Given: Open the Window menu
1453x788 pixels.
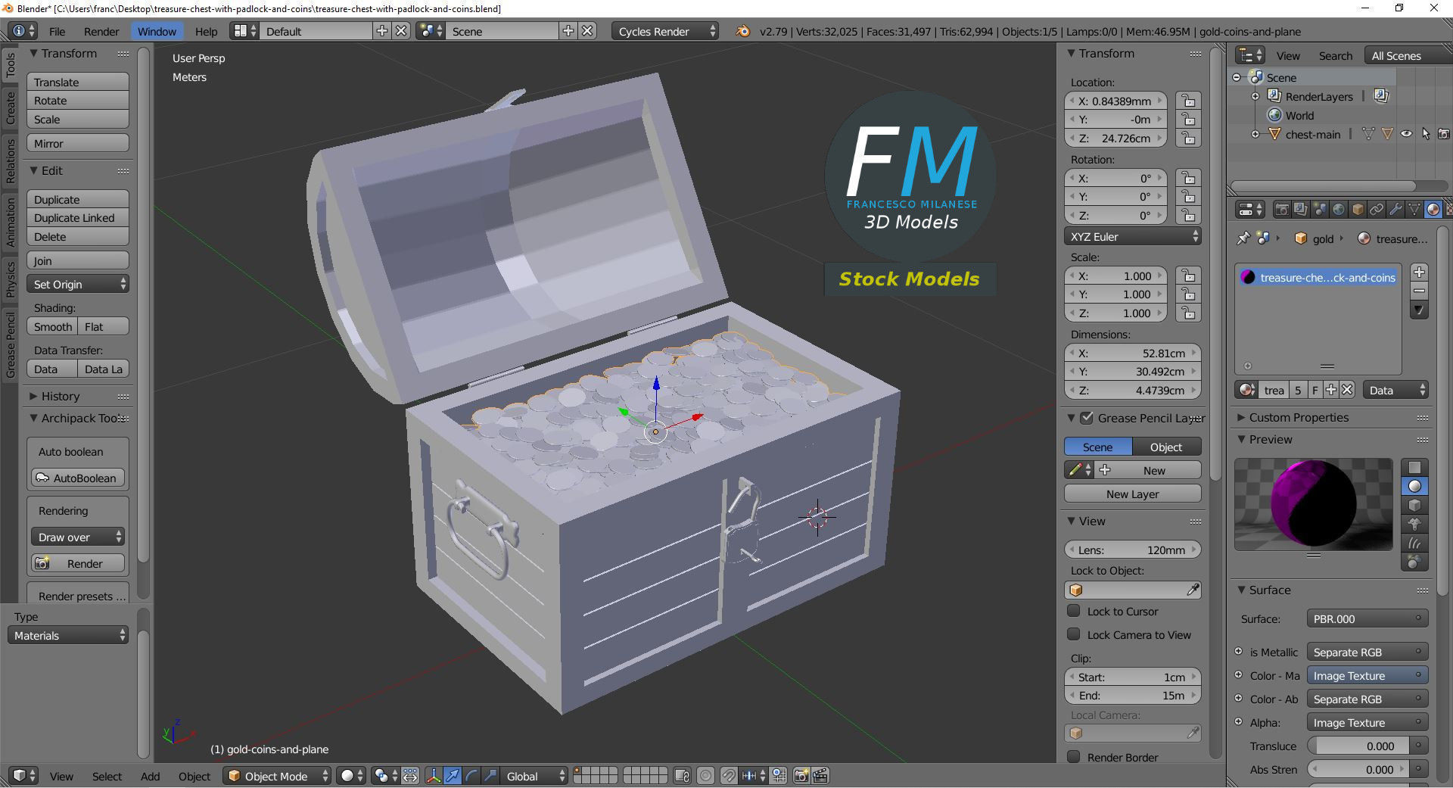Looking at the screenshot, I should 157,31.
